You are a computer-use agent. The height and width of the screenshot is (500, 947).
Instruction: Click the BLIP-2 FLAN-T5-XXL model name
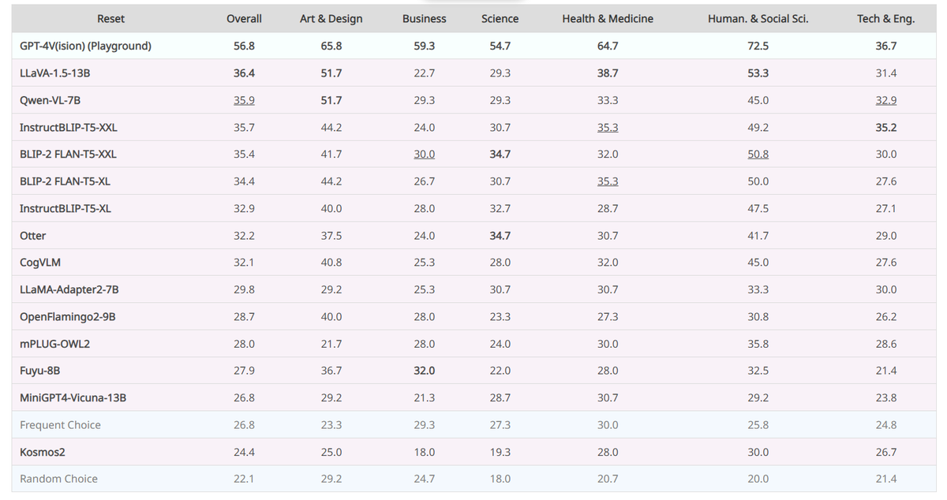coord(68,155)
